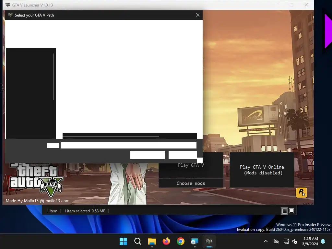The image size is (332, 249).
Task: Open the installer disc icon in the taskbar
Action: [195, 241]
